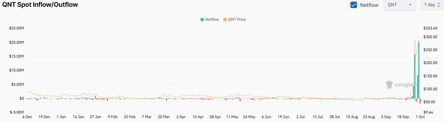This screenshot has height=122, width=444.
Task: Click the $250.00 price axis label
Action: (x=430, y=50)
